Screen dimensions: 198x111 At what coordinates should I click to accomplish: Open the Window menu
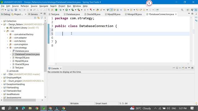point(77,6)
